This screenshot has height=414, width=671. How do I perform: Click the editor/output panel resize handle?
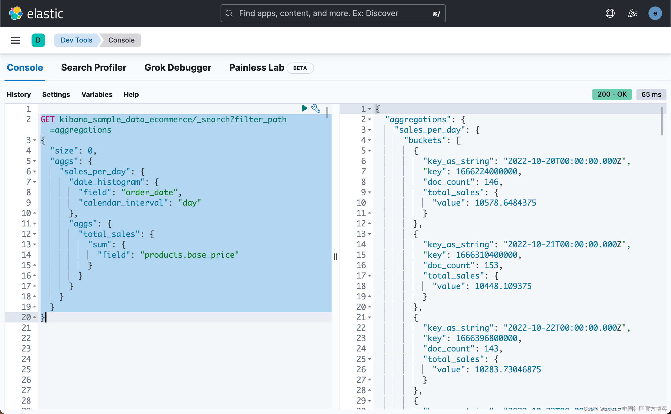pyautogui.click(x=335, y=256)
